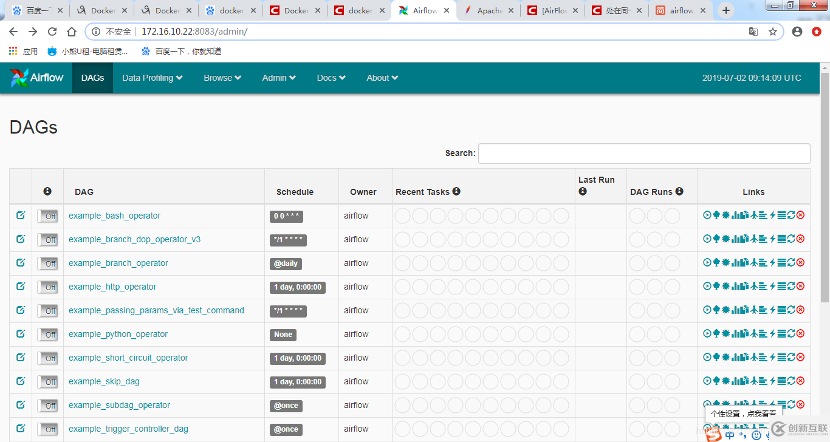Trigger the example_python_operator DAG
830x442 pixels.
(707, 333)
